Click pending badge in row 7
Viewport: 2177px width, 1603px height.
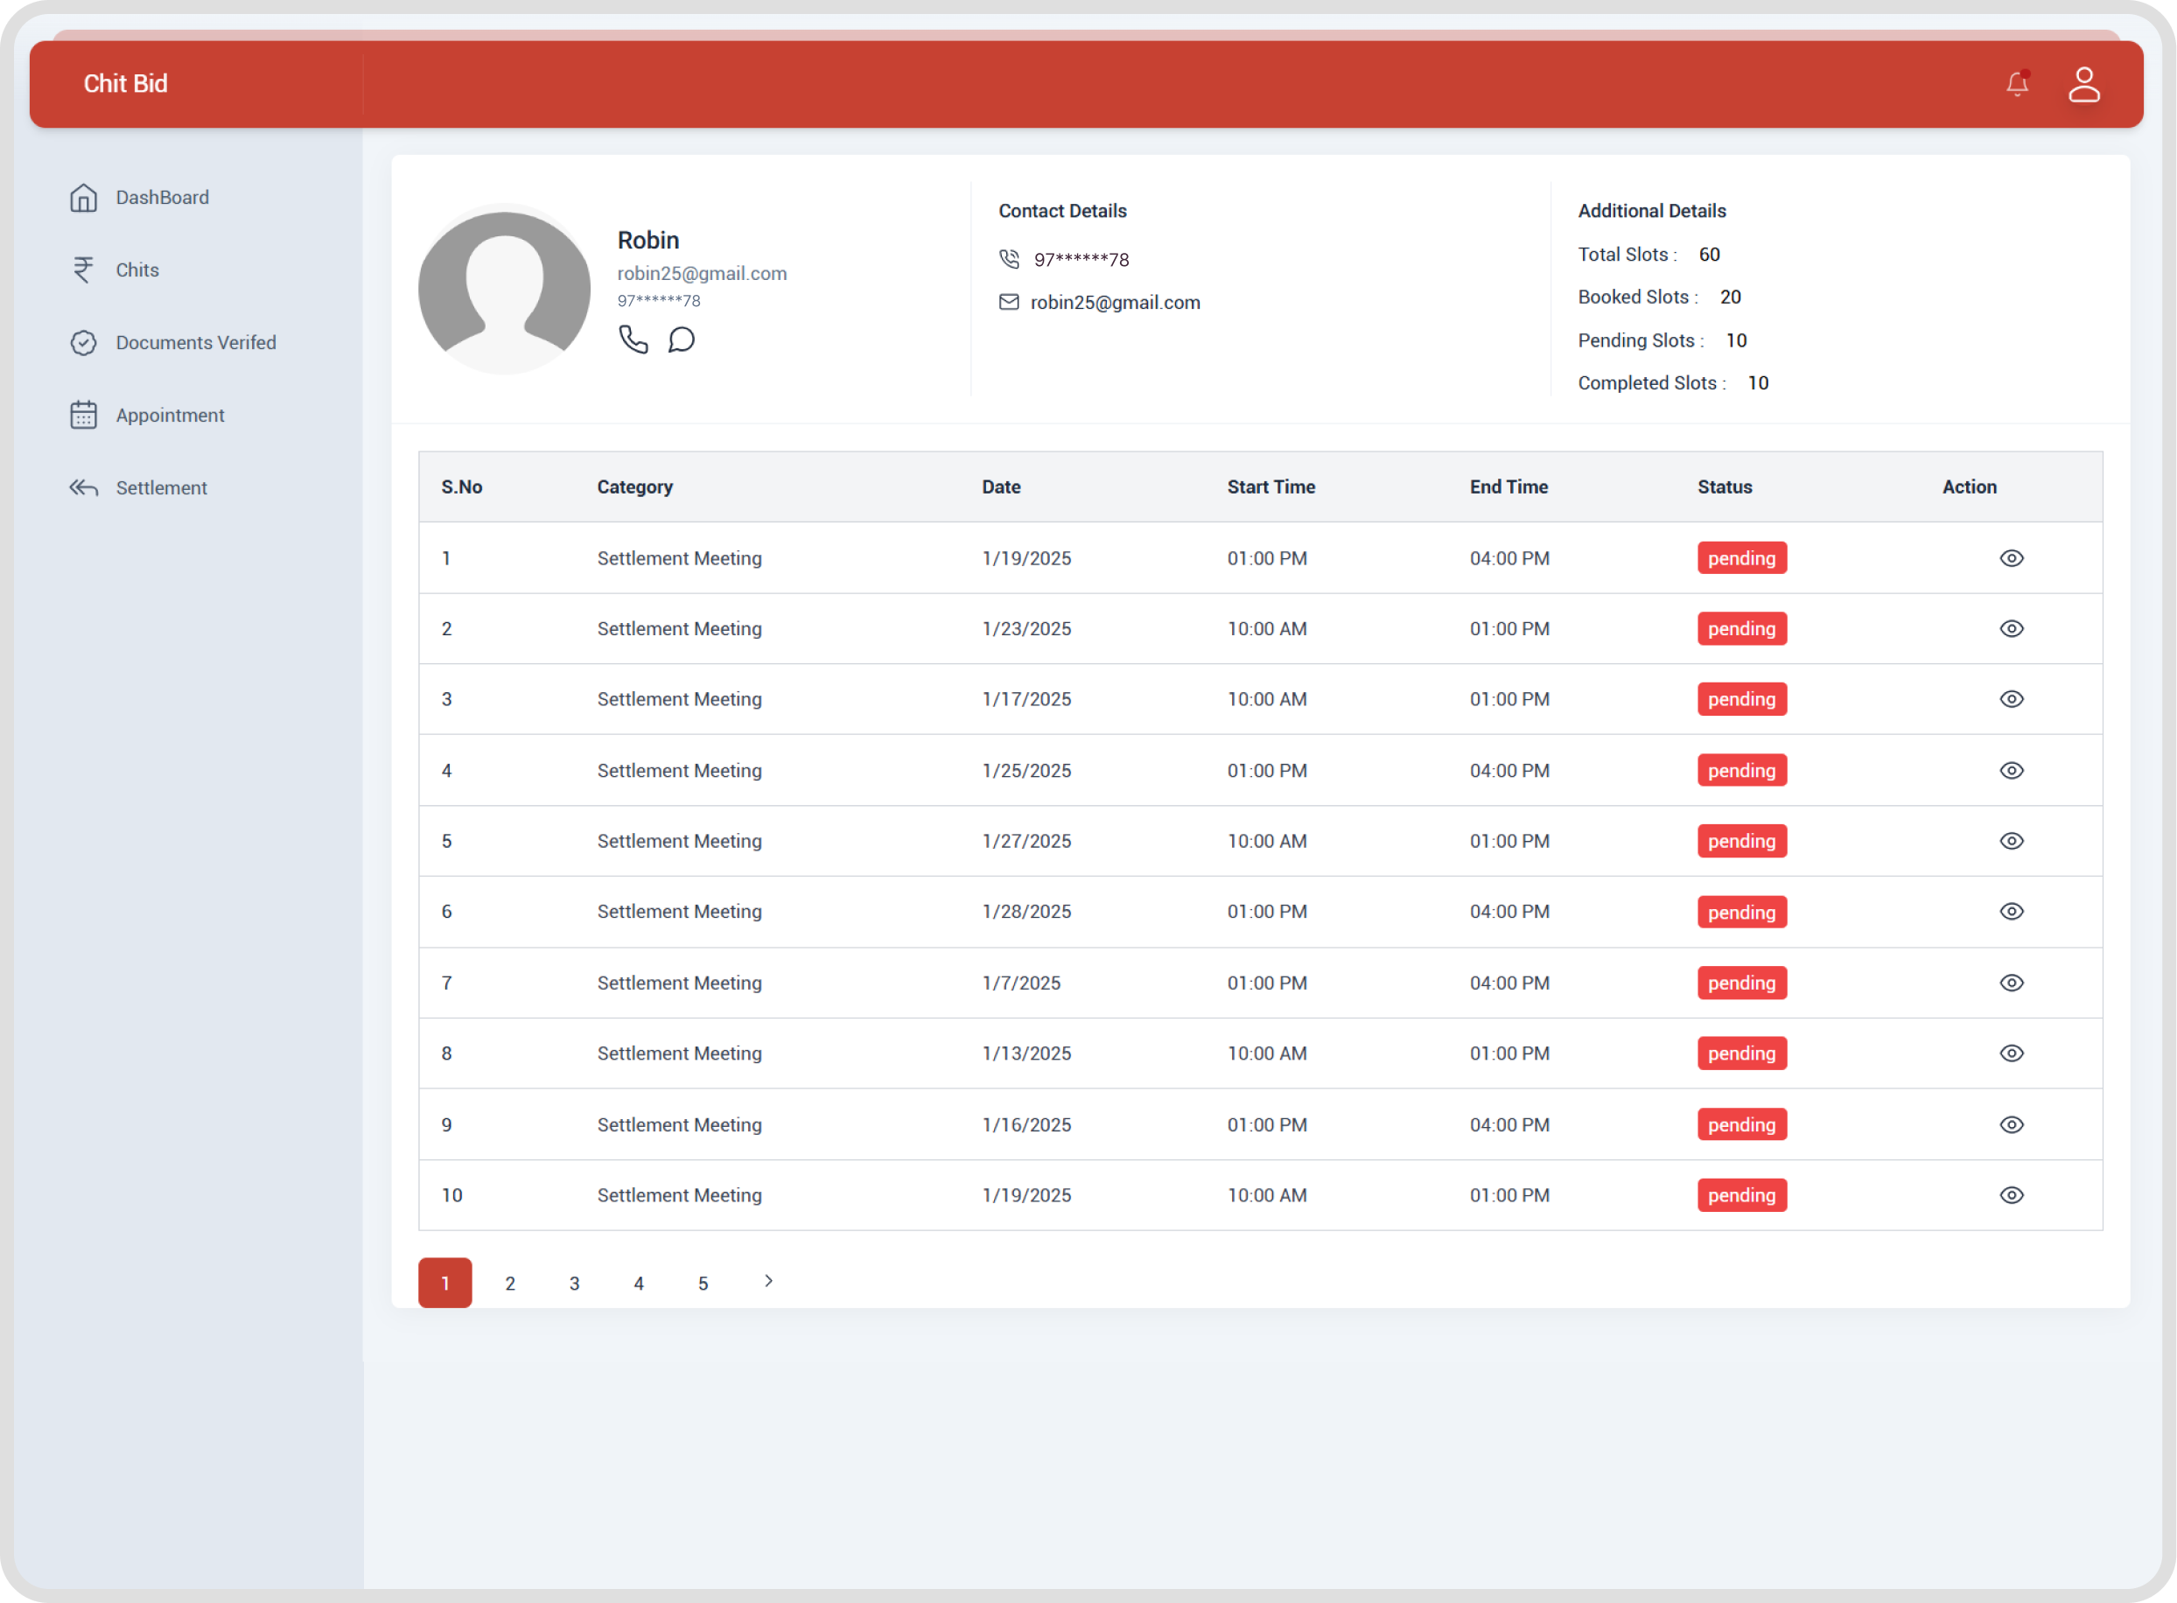click(1741, 983)
